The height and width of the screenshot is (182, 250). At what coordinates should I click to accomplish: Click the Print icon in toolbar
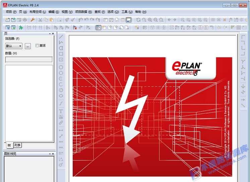(25, 20)
